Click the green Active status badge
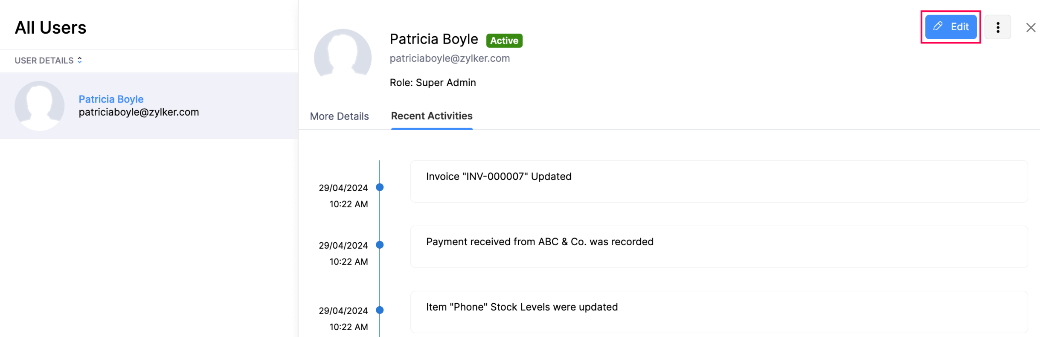 tap(504, 41)
